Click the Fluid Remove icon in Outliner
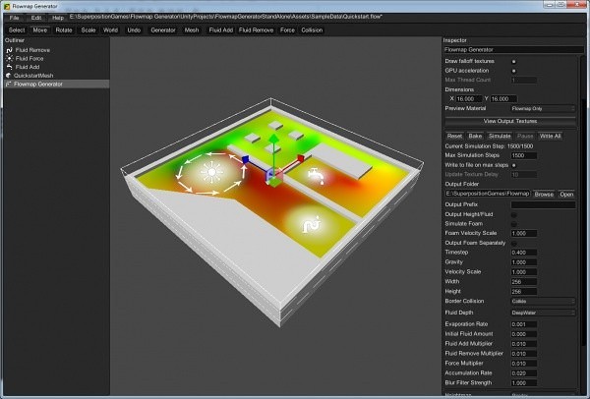590x399 pixels. (x=10, y=50)
